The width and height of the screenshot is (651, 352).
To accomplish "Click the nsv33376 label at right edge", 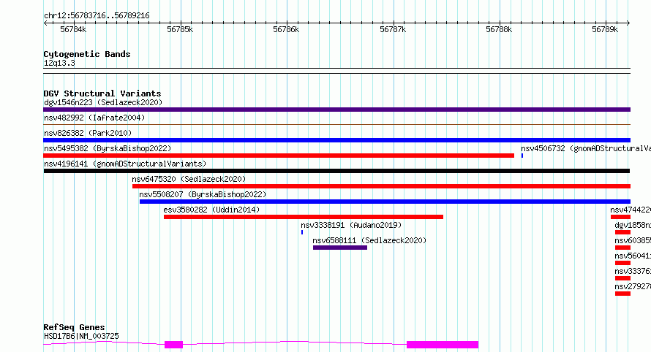I will 633,271.
